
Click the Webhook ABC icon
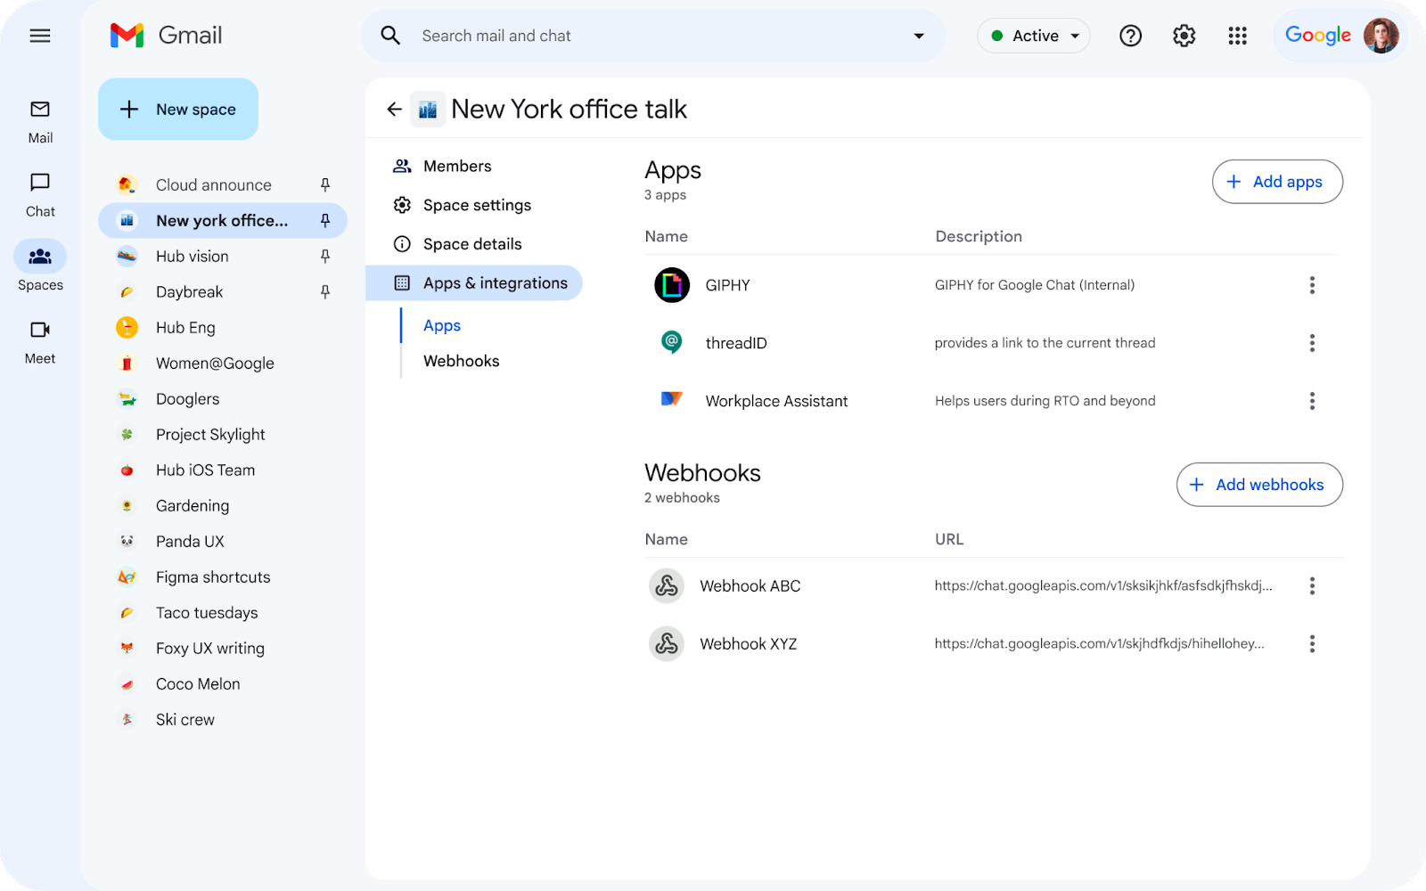click(666, 585)
